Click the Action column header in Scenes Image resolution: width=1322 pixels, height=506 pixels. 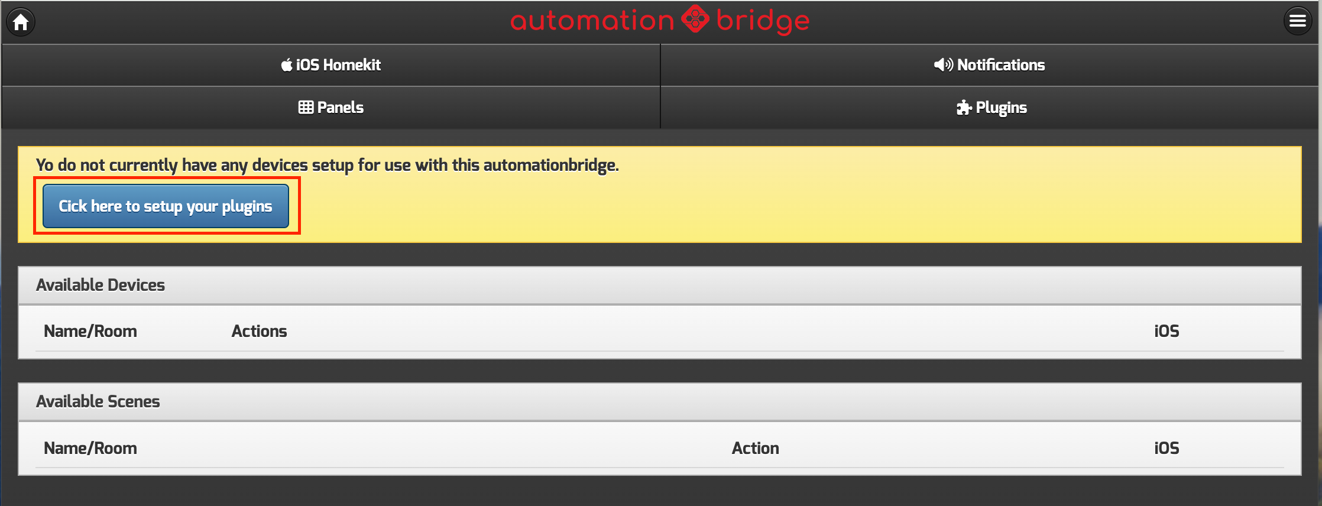tap(755, 448)
